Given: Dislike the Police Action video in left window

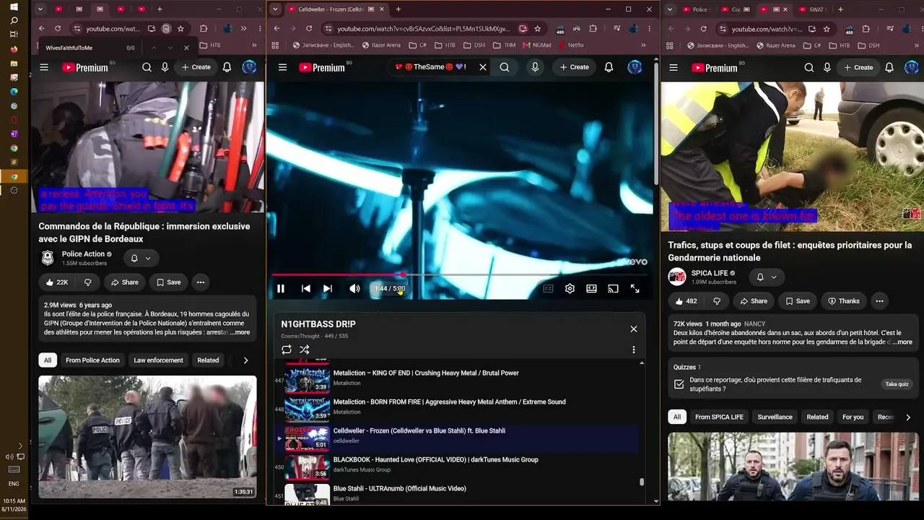Looking at the screenshot, I should pyautogui.click(x=88, y=282).
